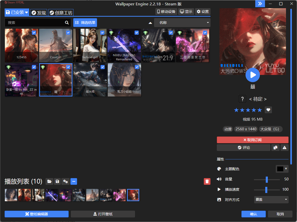297x222 pixels.
Task: Click trophy icon on 三星剑圣玫兰莎
Action: [x=179, y=33]
